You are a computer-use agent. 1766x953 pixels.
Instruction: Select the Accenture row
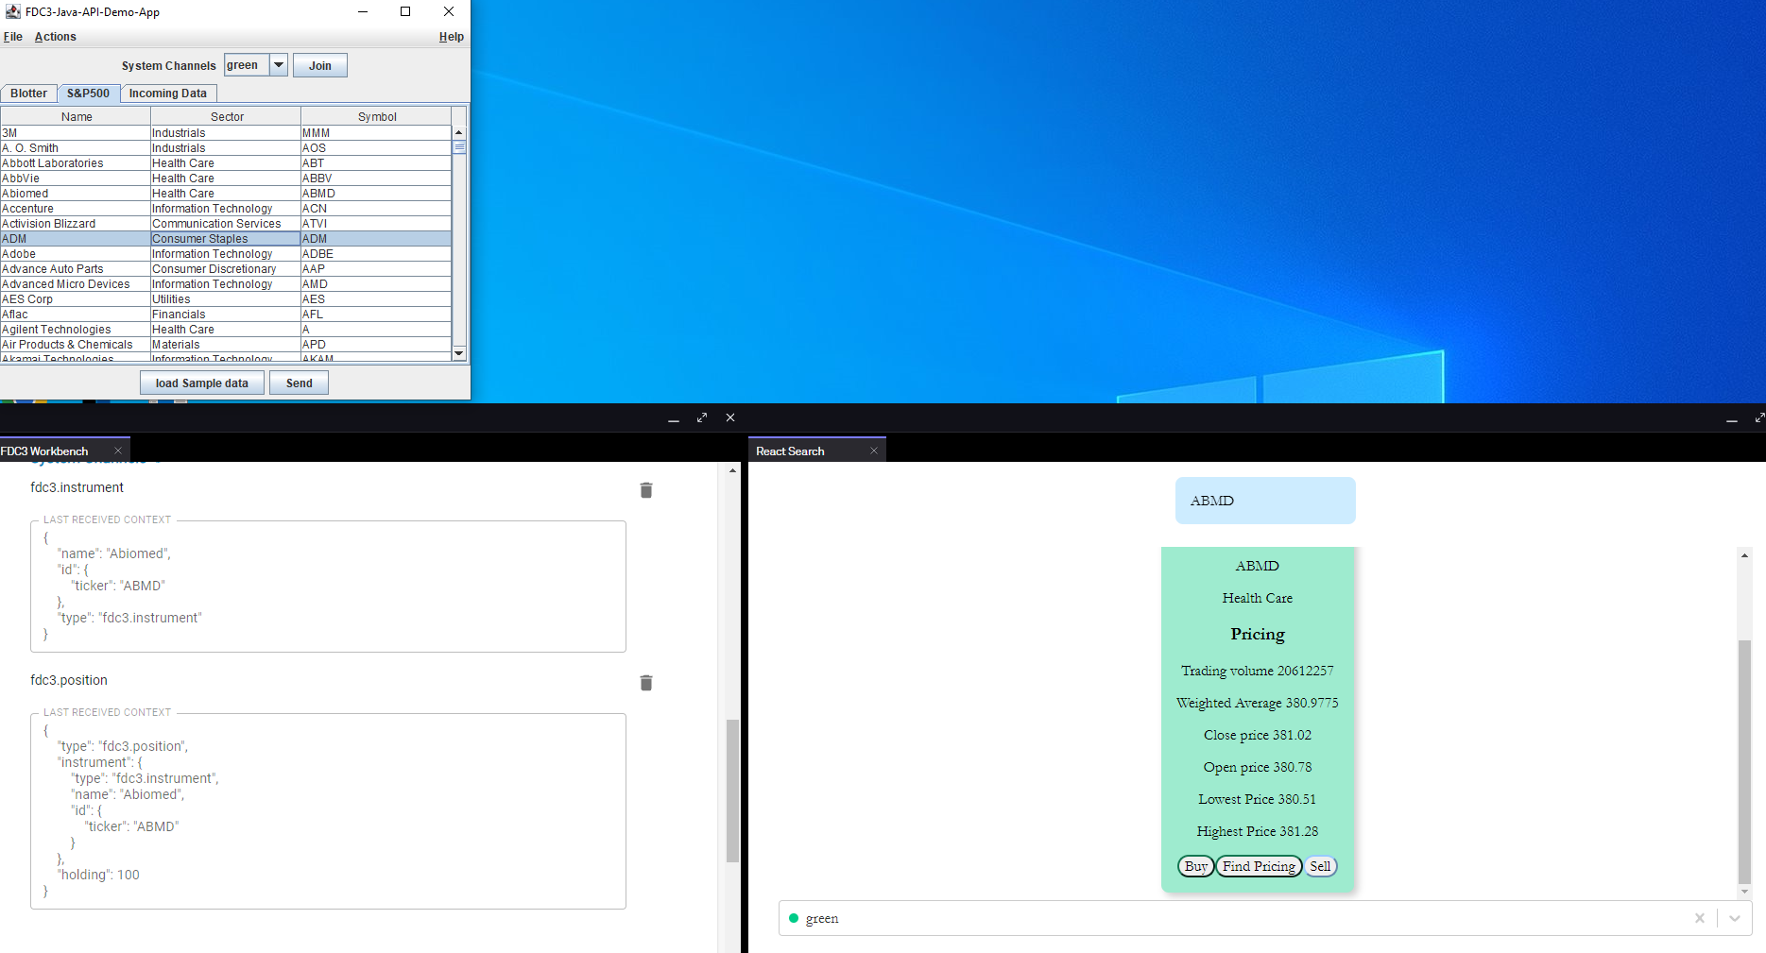pos(226,209)
